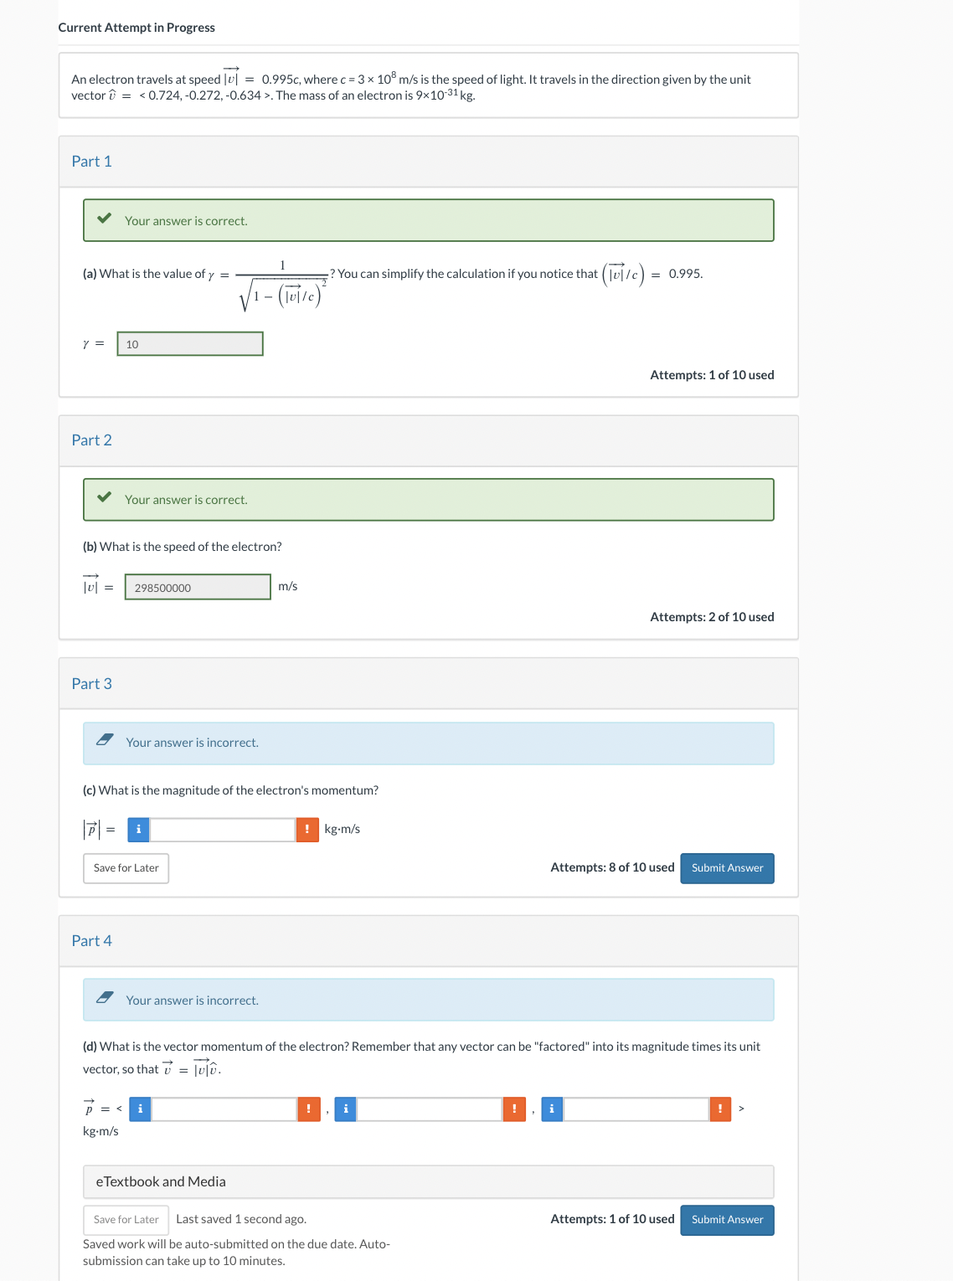Viewport: 953px width, 1281px height.
Task: Click the speed field showing 298500000
Action: pos(198,587)
